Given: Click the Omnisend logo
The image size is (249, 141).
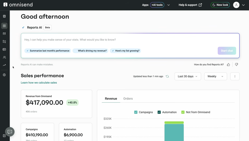Looking at the screenshot, I should point(18,5).
